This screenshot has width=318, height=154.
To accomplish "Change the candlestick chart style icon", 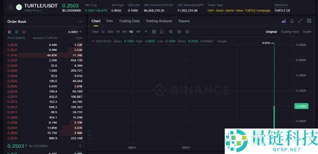I will [x=170, y=32].
